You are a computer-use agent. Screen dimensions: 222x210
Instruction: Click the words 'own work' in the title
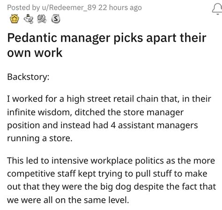[35, 52]
